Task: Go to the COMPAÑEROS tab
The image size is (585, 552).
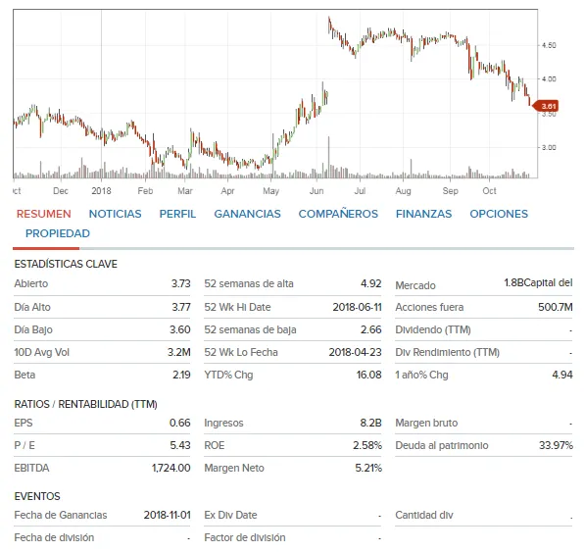Action: pyautogui.click(x=338, y=214)
